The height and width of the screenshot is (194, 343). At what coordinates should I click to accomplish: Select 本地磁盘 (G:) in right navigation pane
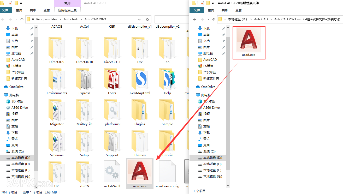212,176
